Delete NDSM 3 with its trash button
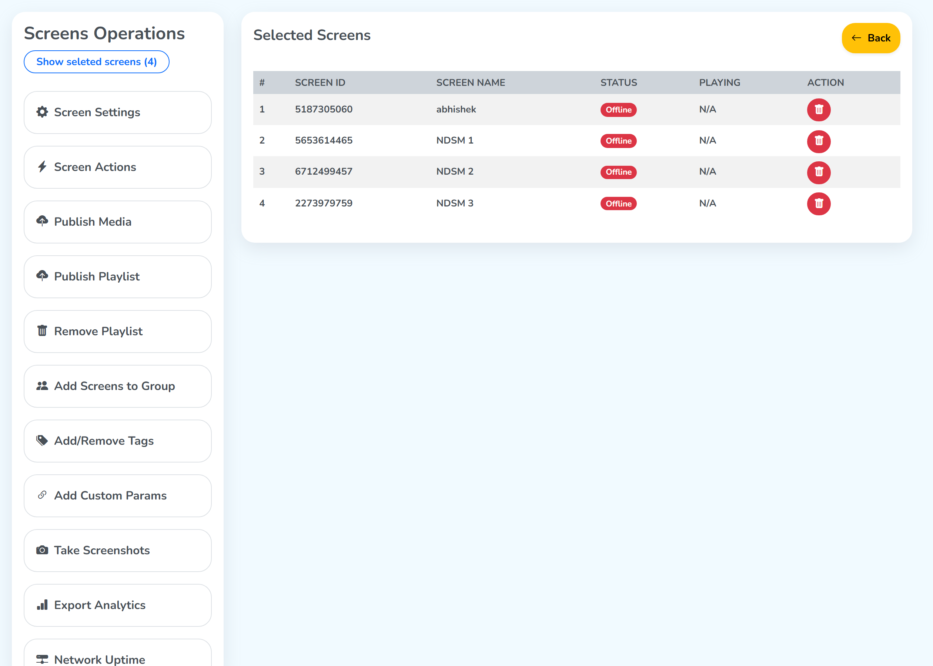This screenshot has height=666, width=933. click(x=819, y=204)
